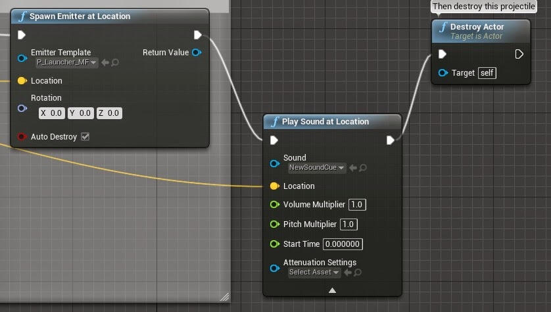Select Play Sound at Location node title
551x312 pixels.
coord(325,121)
